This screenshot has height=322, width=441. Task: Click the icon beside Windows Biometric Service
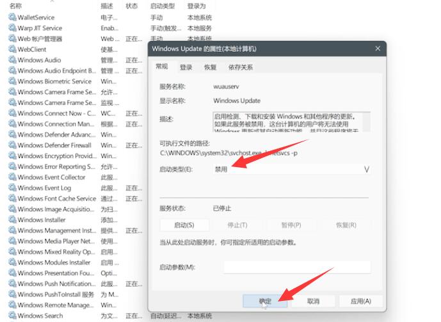pos(12,81)
